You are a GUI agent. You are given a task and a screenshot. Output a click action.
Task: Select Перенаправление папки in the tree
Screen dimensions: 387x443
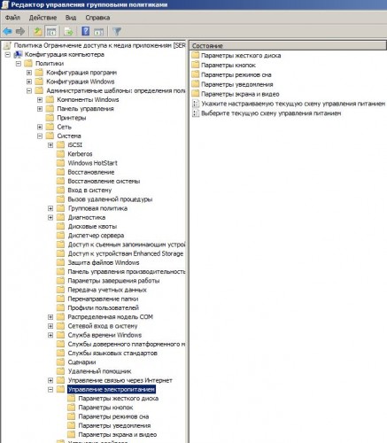(103, 299)
